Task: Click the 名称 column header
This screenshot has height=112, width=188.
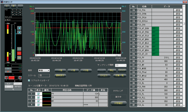Action: (144, 7)
